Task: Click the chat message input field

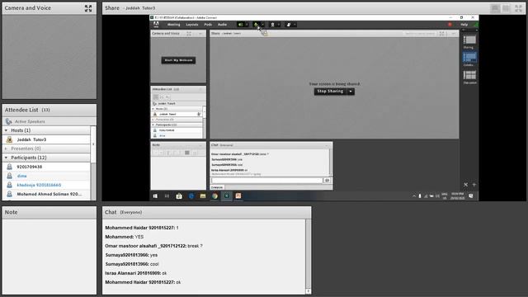Action: pyautogui.click(x=266, y=181)
